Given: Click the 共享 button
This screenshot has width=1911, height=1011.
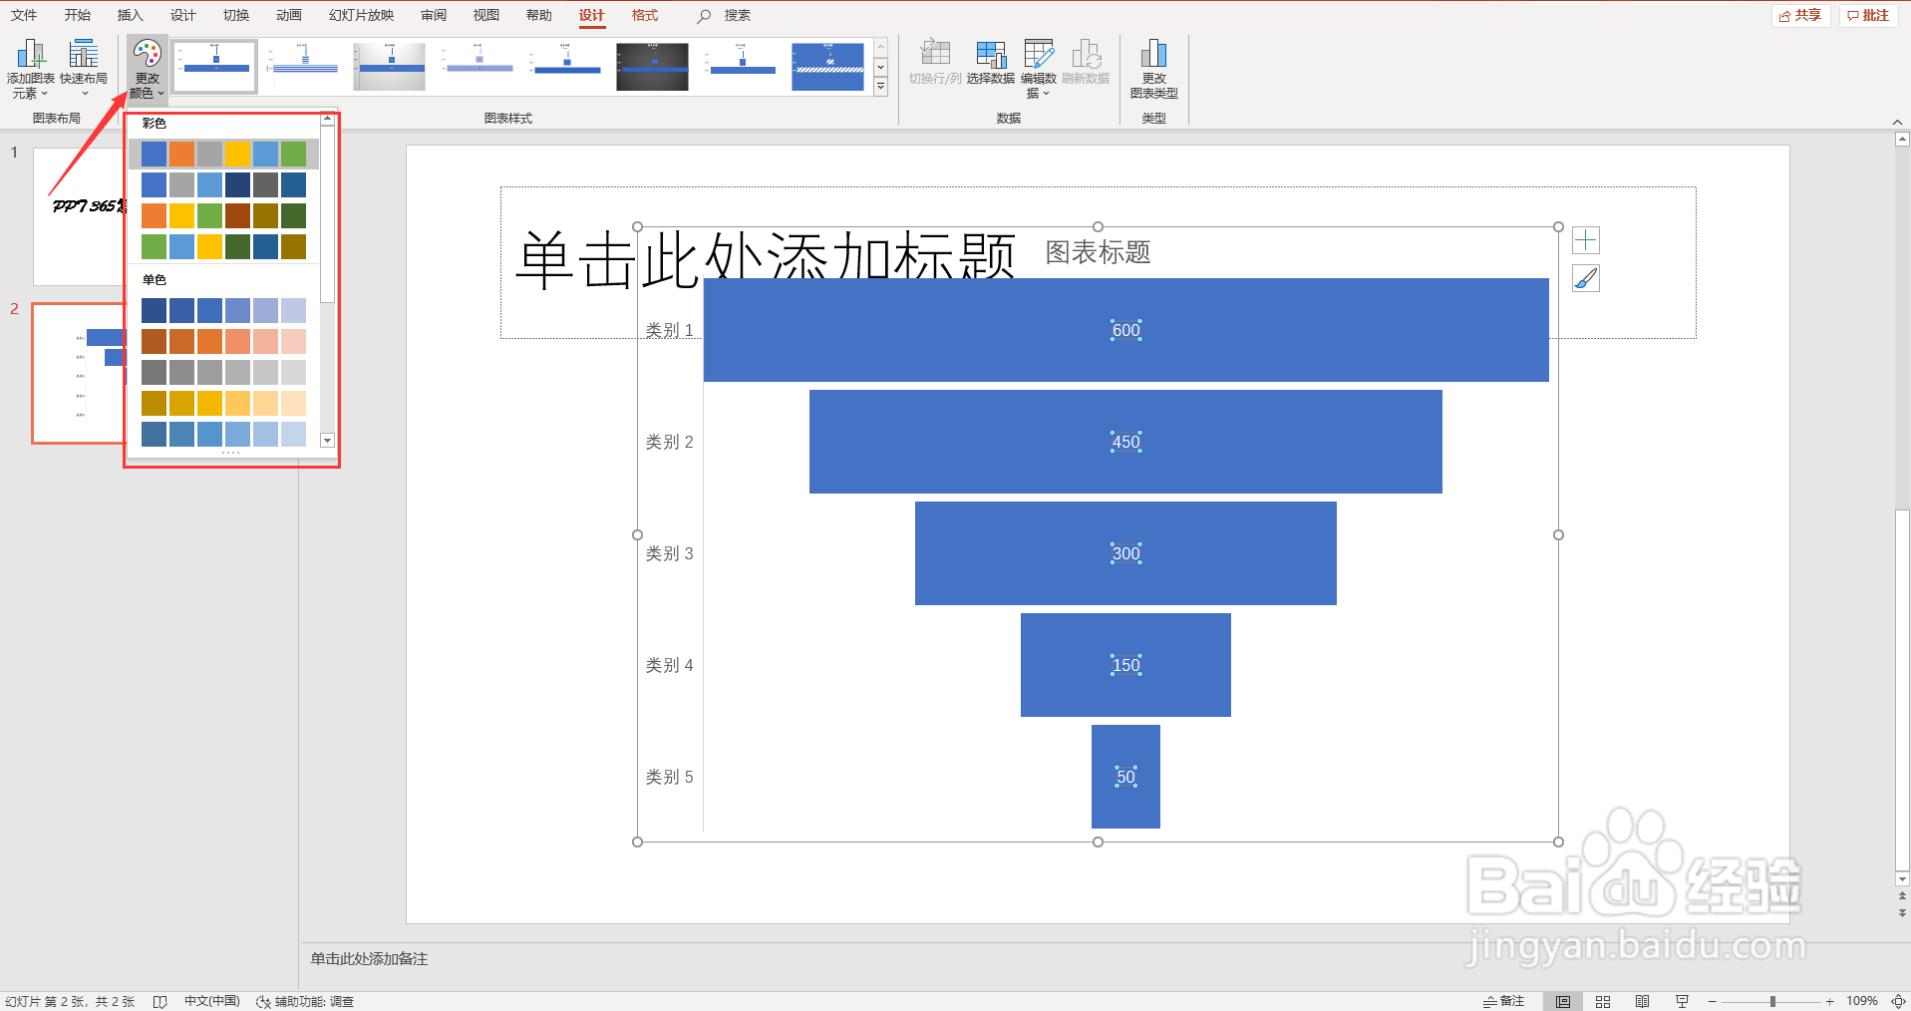Looking at the screenshot, I should pos(1800,15).
